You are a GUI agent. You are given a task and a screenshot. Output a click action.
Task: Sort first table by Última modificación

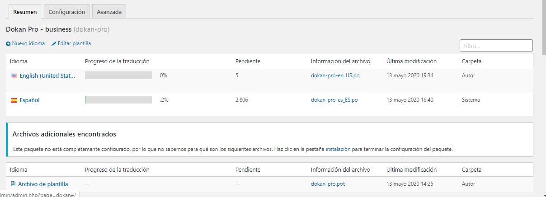411,61
